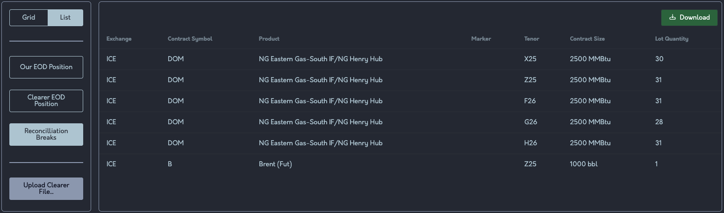
Task: Select the Brent (Fut) row
Action: (275, 164)
